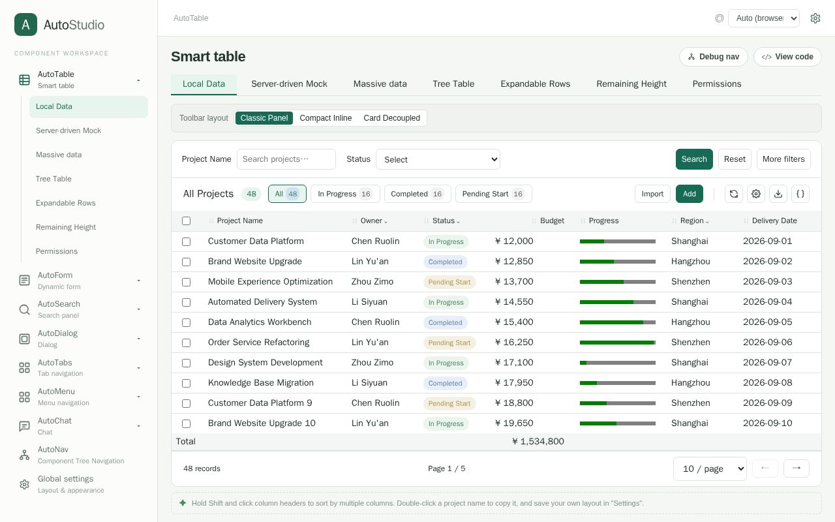Toggle the select-all header checkbox
This screenshot has height=522, width=835.
coord(186,221)
